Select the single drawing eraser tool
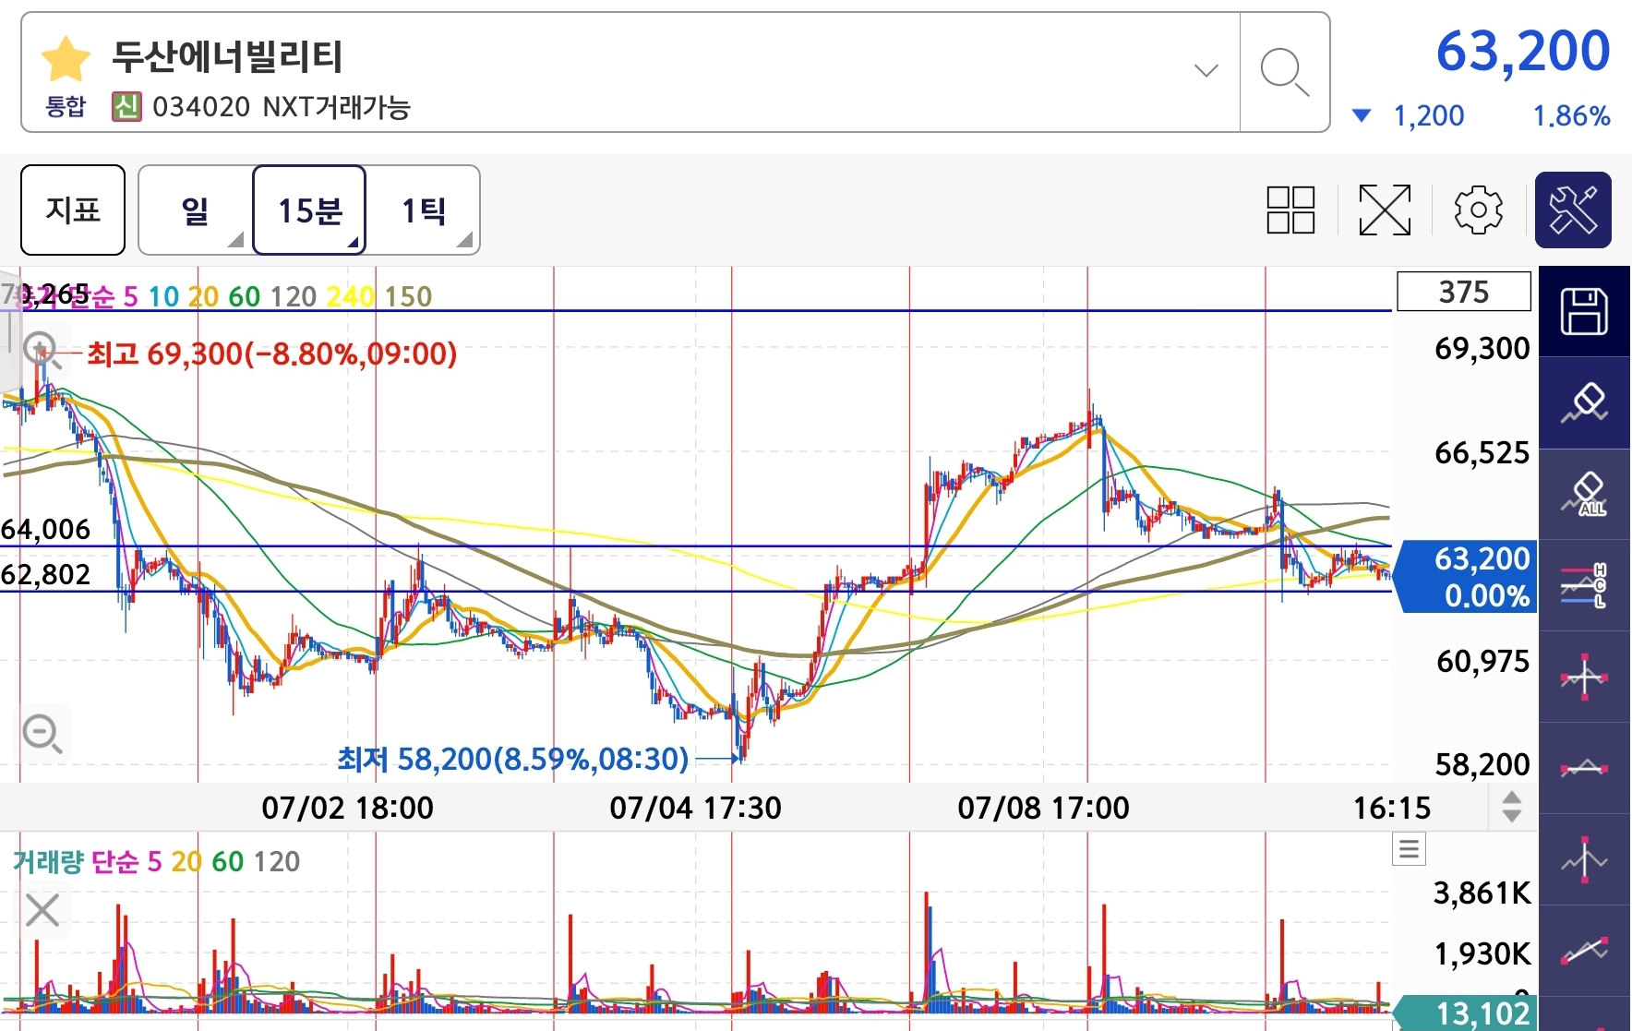 1584,403
